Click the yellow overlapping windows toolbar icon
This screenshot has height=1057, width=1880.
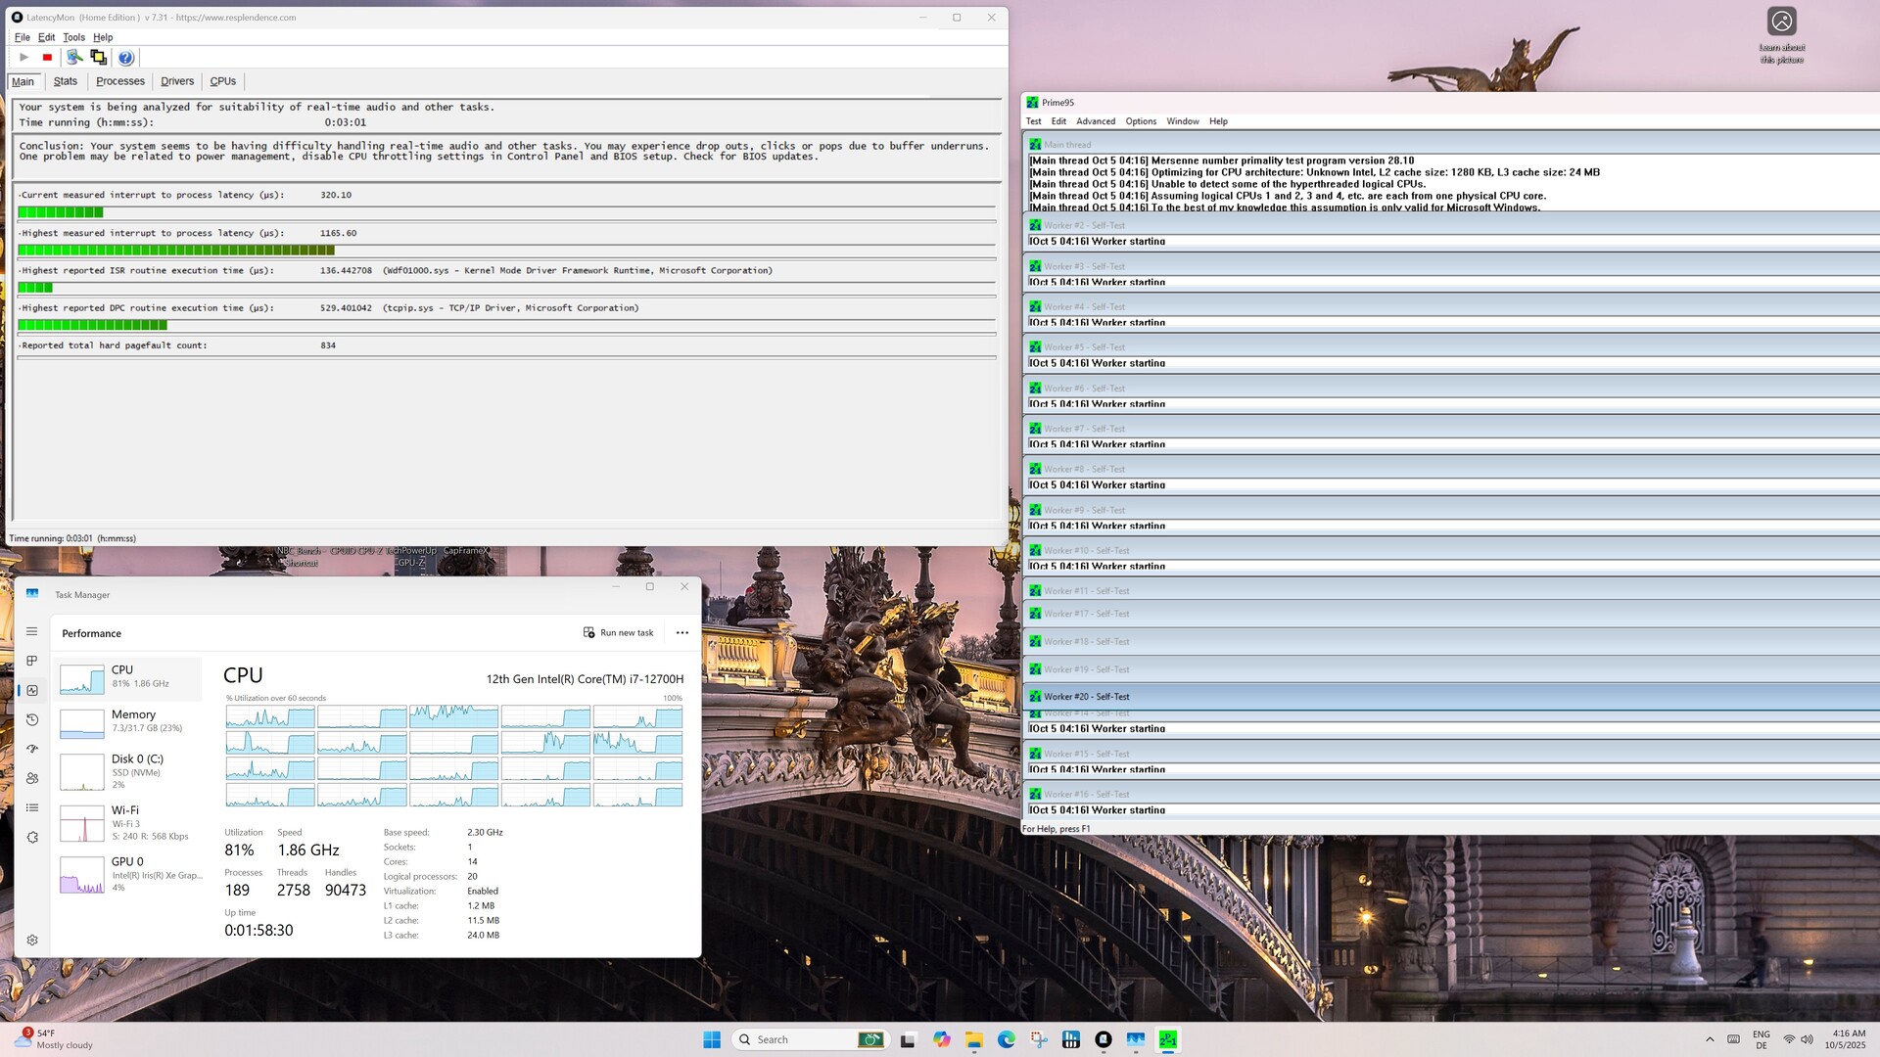[x=98, y=58]
